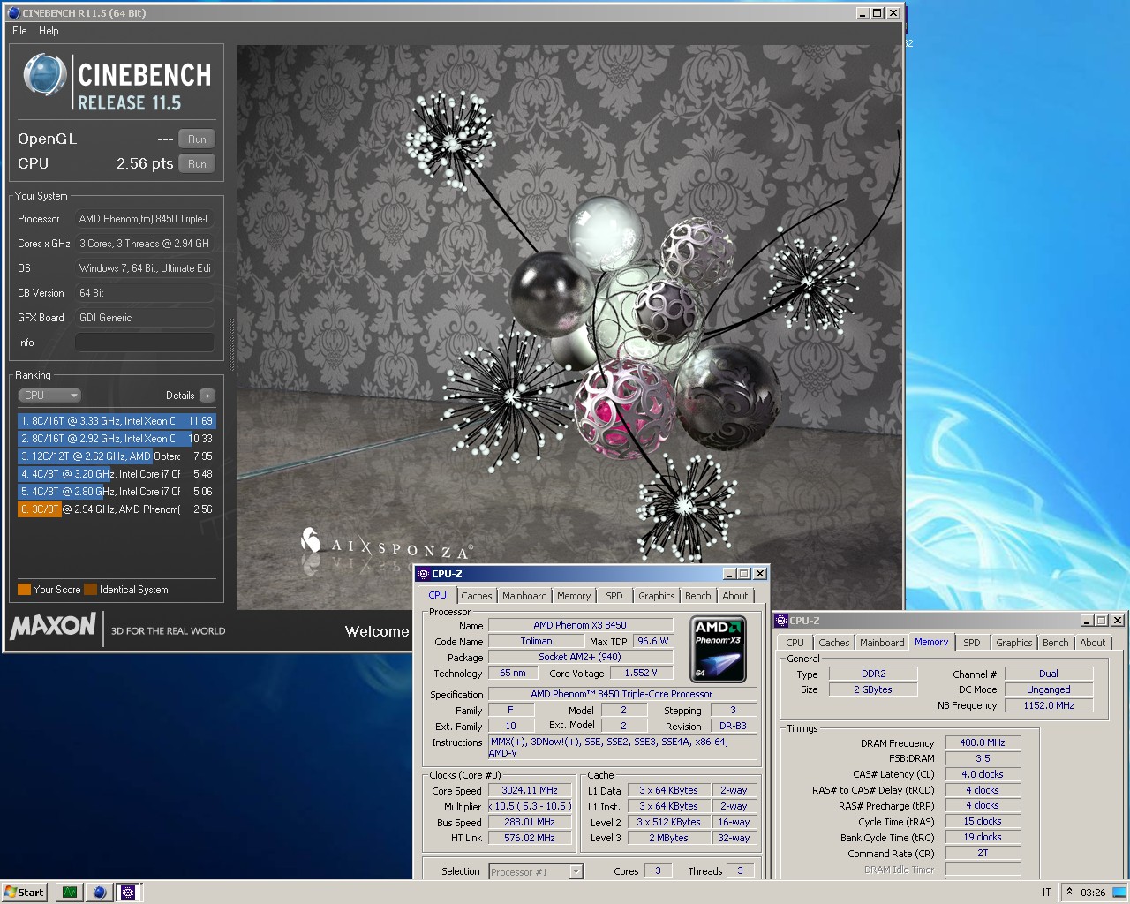Click the blue Show Desktop tray icon

coord(1119,893)
